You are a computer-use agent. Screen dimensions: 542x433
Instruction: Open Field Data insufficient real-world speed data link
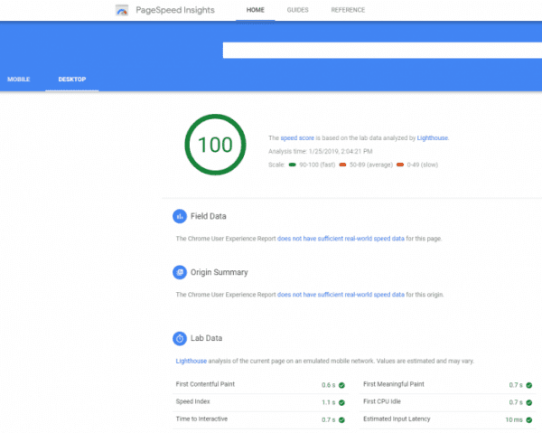341,239
